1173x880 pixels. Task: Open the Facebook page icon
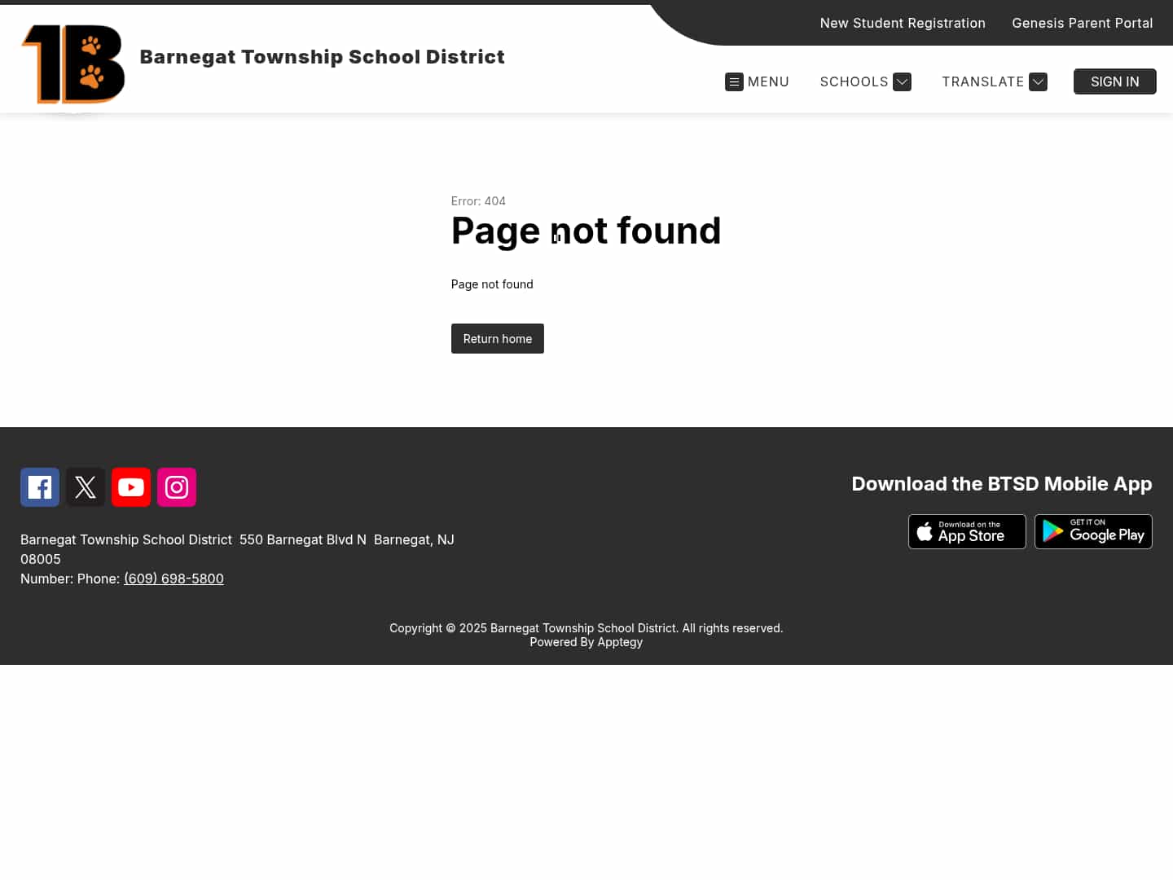click(39, 486)
